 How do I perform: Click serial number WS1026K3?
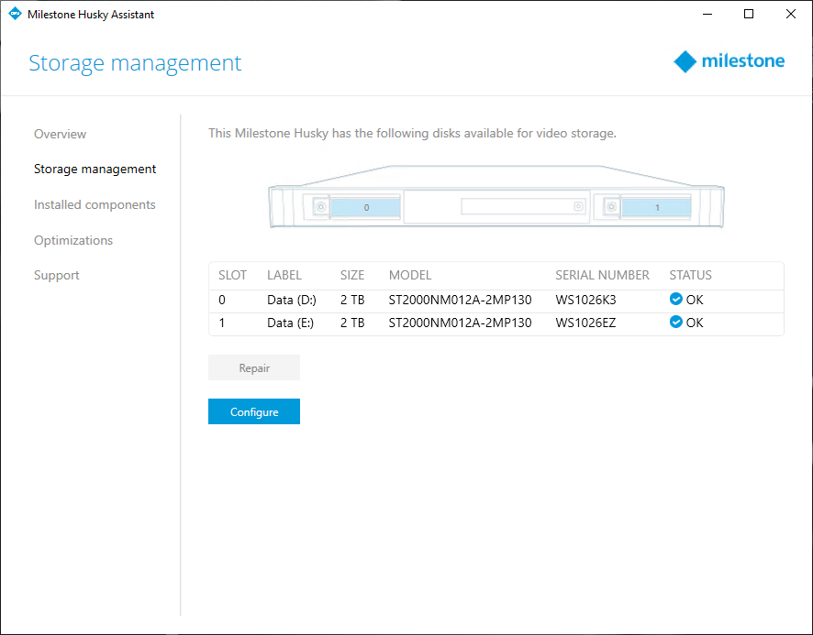pyautogui.click(x=586, y=300)
